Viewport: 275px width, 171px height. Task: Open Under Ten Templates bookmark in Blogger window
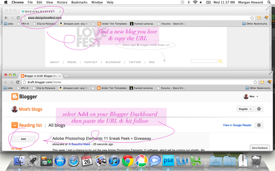point(112,88)
